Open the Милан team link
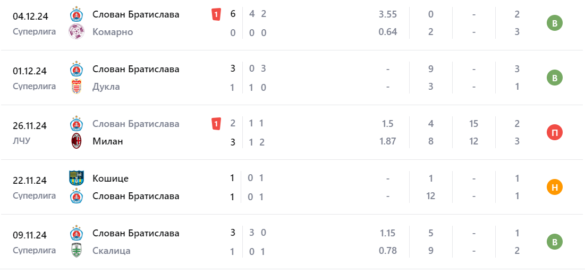The image size is (585, 273). 107,141
